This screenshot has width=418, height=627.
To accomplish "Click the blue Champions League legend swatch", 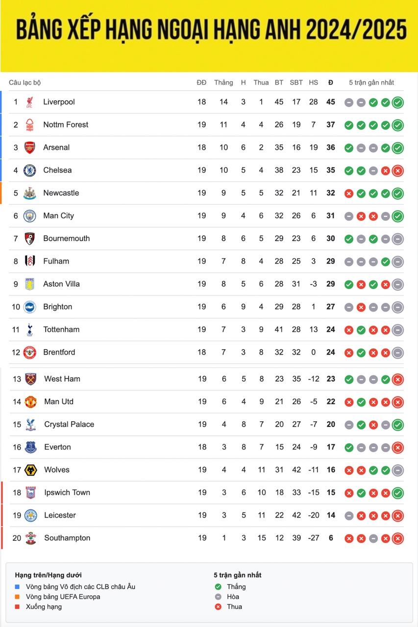I will (x=17, y=587).
